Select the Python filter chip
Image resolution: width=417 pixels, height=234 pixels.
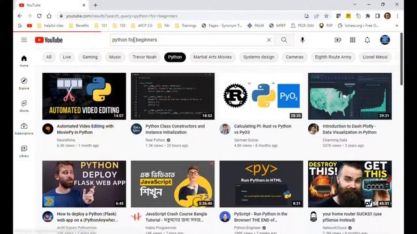[175, 57]
